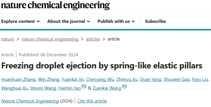Click the Subscribe link
This screenshot has width=211, height=107.
(155, 21)
